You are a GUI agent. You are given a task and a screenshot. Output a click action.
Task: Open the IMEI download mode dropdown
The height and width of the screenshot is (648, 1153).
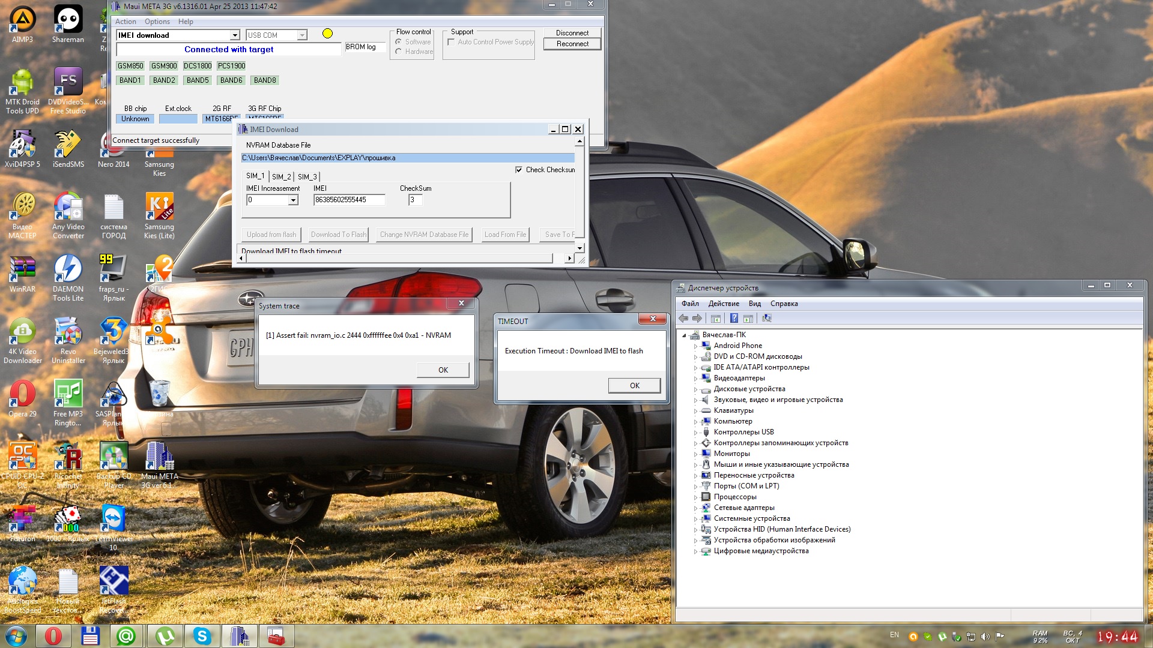point(235,35)
